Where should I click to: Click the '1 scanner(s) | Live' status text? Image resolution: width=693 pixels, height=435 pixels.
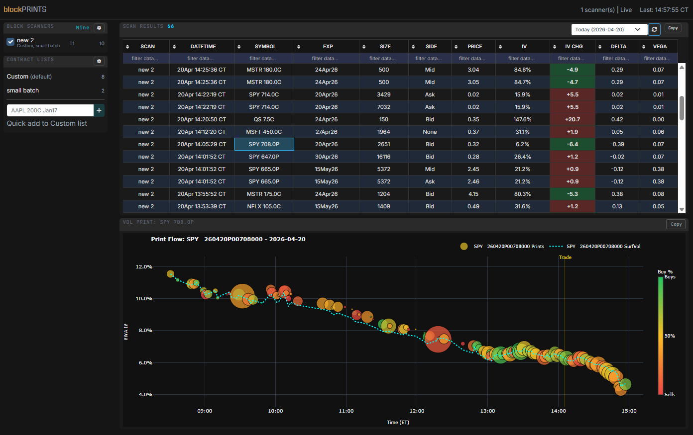606,9
